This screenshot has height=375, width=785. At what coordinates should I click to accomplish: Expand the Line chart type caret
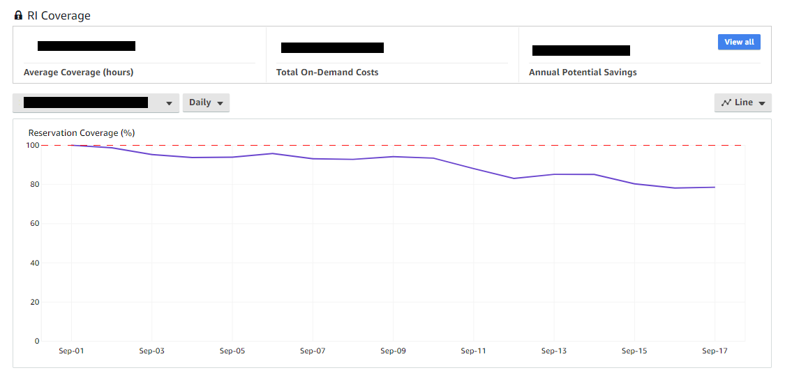point(762,103)
